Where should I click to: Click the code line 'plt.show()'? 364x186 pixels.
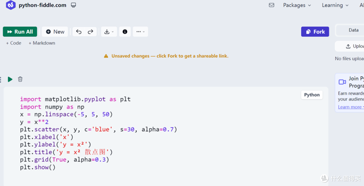click(x=38, y=167)
